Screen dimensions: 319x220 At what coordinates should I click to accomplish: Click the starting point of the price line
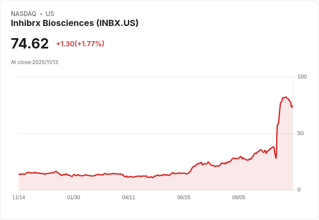19,174
